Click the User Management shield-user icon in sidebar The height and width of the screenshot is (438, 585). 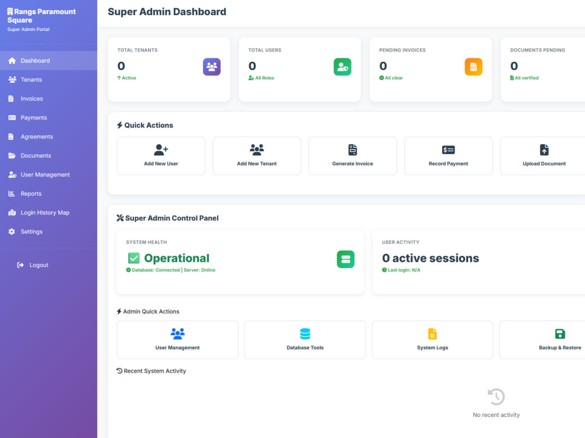coord(12,175)
